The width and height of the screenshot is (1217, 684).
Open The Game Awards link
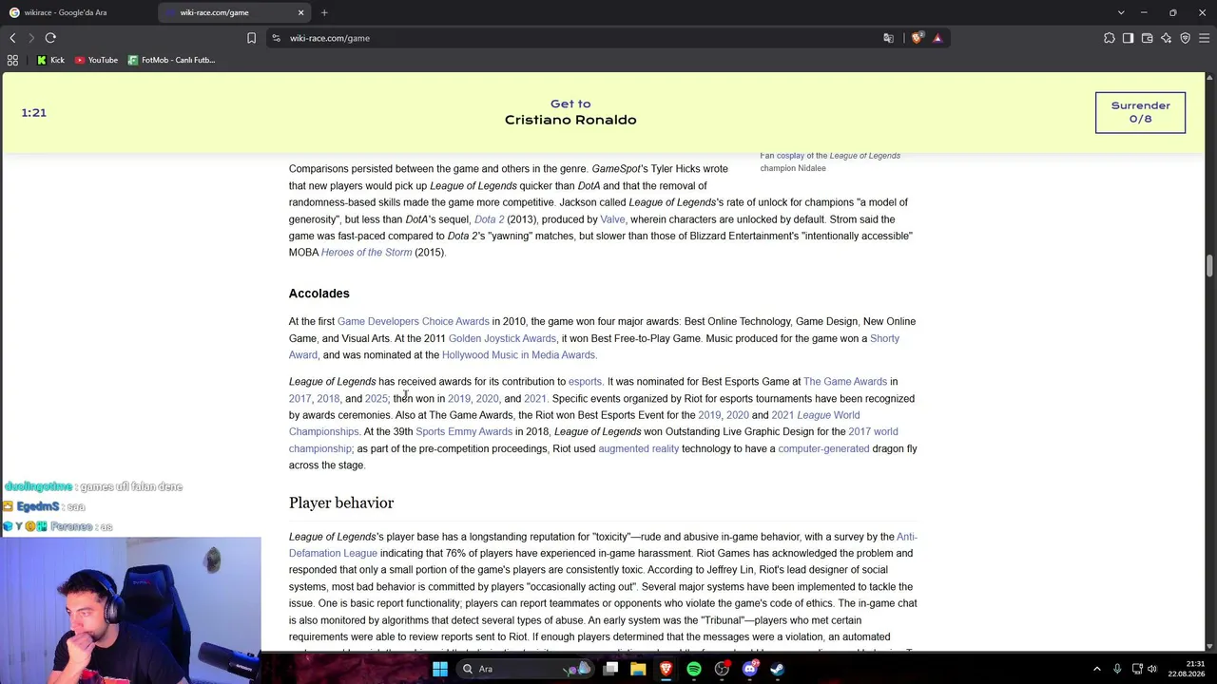tap(845, 382)
